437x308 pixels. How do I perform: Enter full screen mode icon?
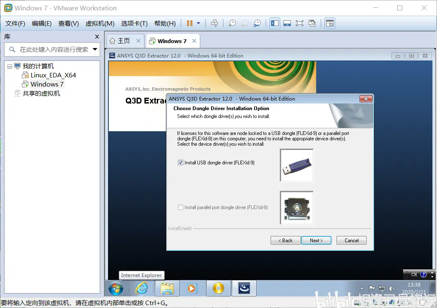tap(300, 24)
